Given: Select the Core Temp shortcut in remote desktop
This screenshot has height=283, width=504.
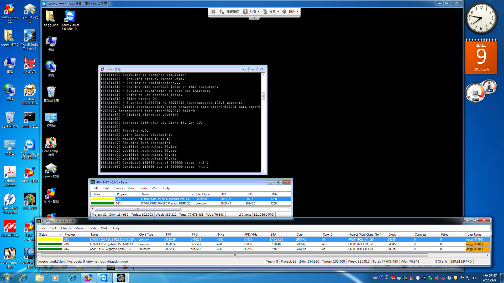Looking at the screenshot, I should [x=51, y=147].
